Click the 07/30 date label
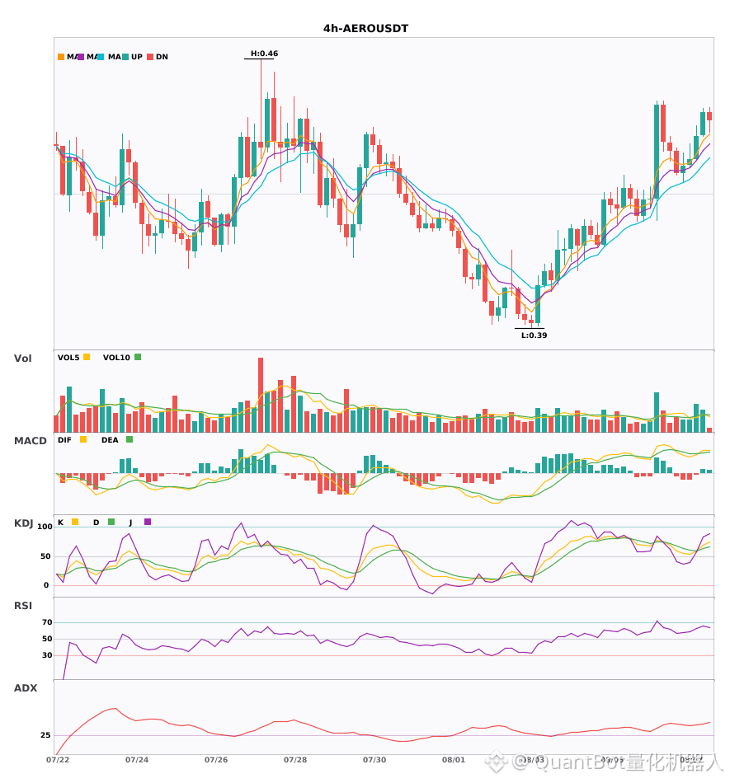This screenshot has height=783, width=730. pyautogui.click(x=374, y=760)
